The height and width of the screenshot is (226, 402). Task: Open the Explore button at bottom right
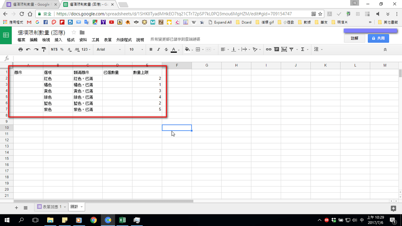[393, 208]
